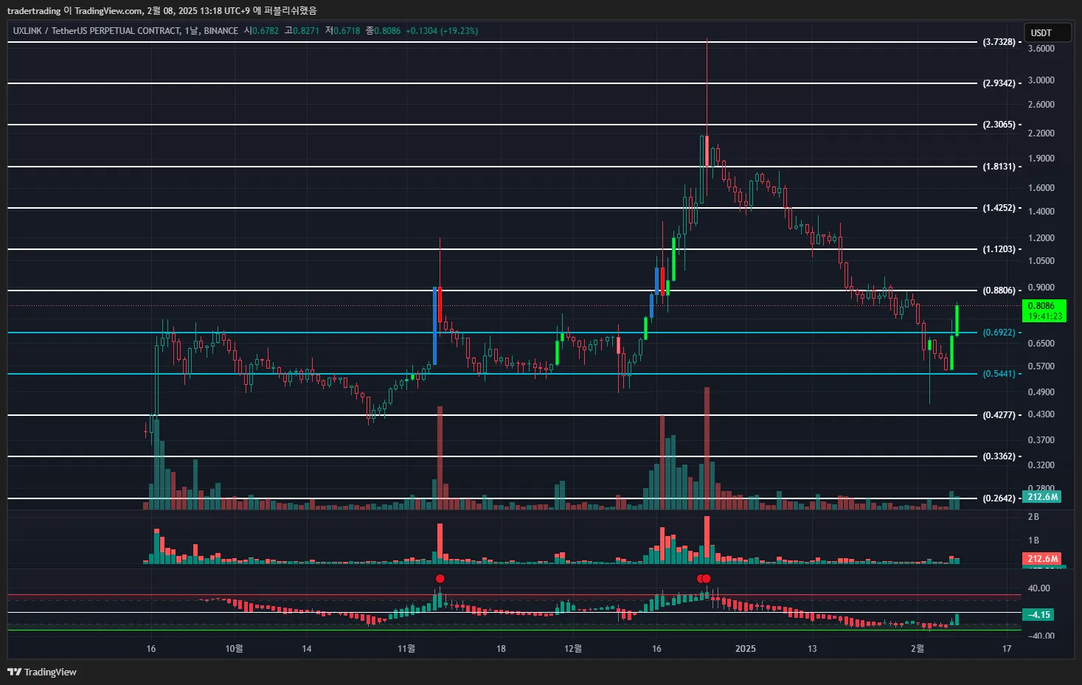1082x685 pixels.
Task: Click the change value +0.1304 (+19.23%)
Action: coord(442,31)
